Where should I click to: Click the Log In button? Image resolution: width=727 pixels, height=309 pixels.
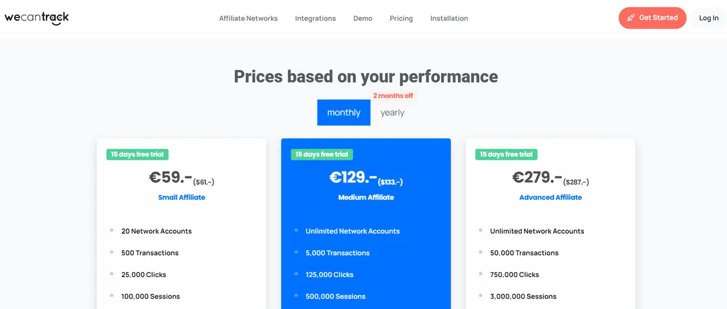709,18
